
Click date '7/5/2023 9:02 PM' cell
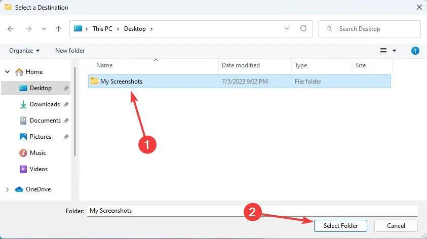tap(245, 82)
